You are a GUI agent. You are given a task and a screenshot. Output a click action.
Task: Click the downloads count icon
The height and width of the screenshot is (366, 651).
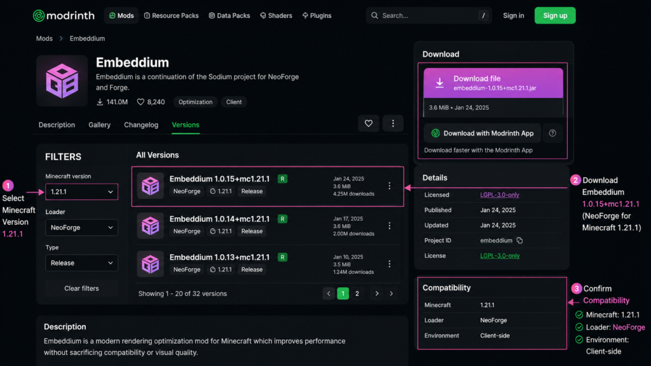[100, 102]
